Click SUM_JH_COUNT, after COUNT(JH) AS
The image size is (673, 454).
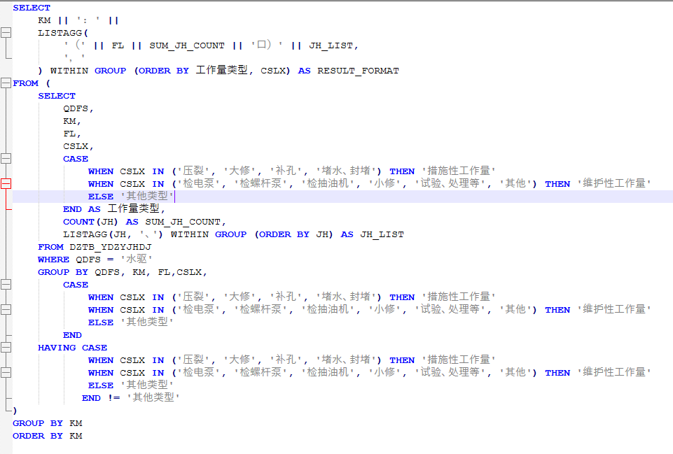pyautogui.click(x=186, y=222)
